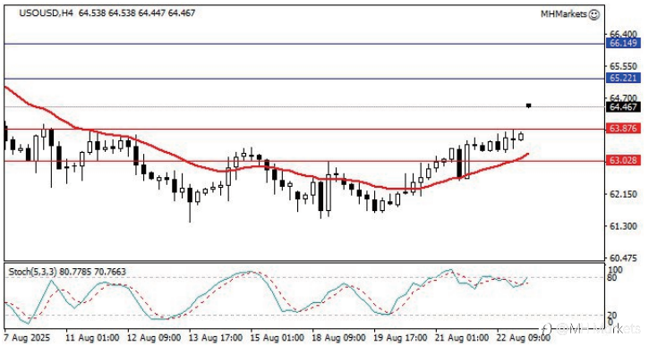Select the 66.149 blue price level label
Viewport: 649px width, 354px height.
click(623, 43)
